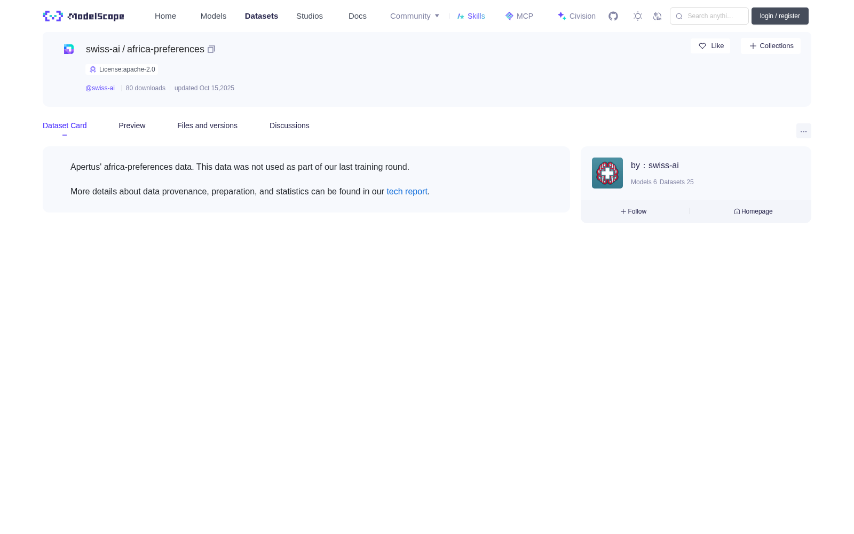The height and width of the screenshot is (534, 854).
Task: Open the Discussions tab
Action: point(289,125)
